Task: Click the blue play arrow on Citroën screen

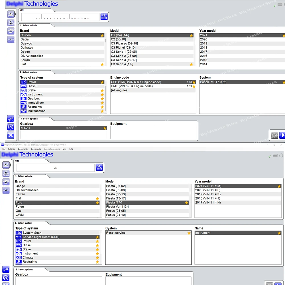Action: coord(282,135)
